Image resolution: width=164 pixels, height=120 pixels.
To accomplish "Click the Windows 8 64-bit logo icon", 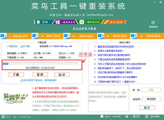I will click(134, 36).
